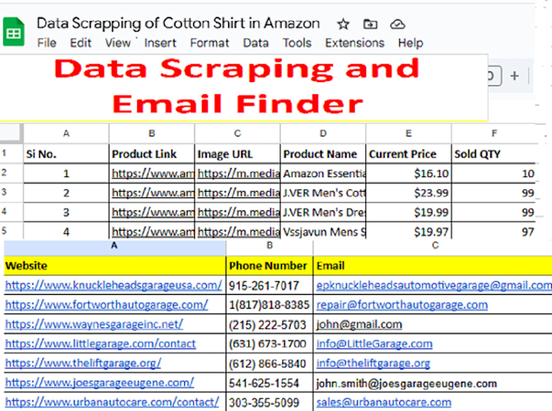Viewport: 552px width, 411px height.
Task: Select column E header in the upper sheet
Action: click(408, 133)
